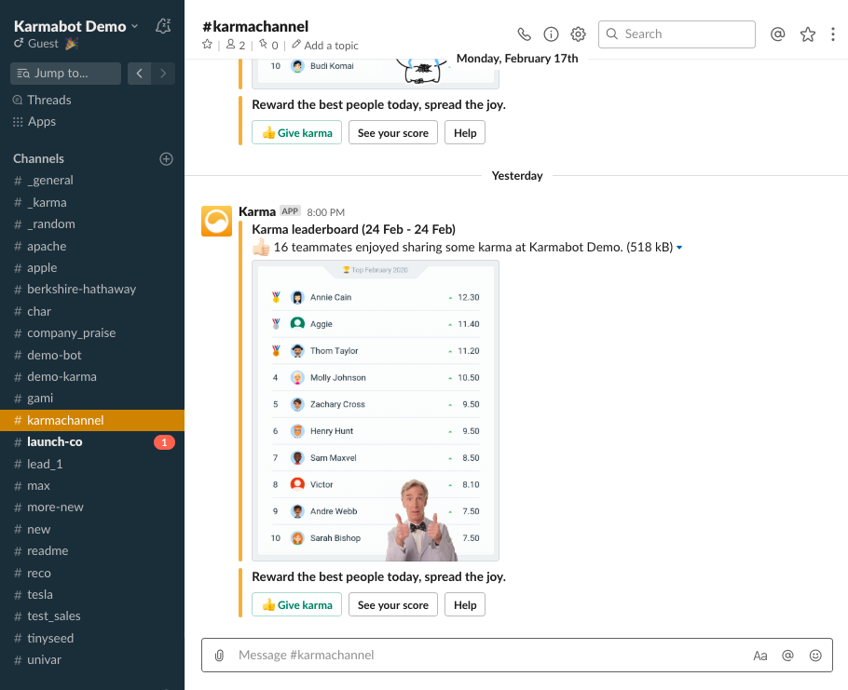Click the Karma sender name

click(257, 211)
